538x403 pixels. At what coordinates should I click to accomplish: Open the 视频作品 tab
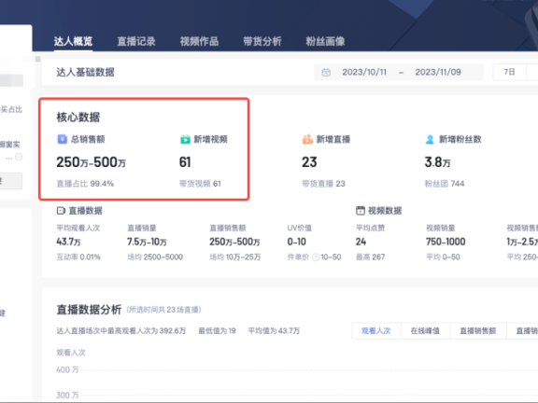tap(199, 41)
